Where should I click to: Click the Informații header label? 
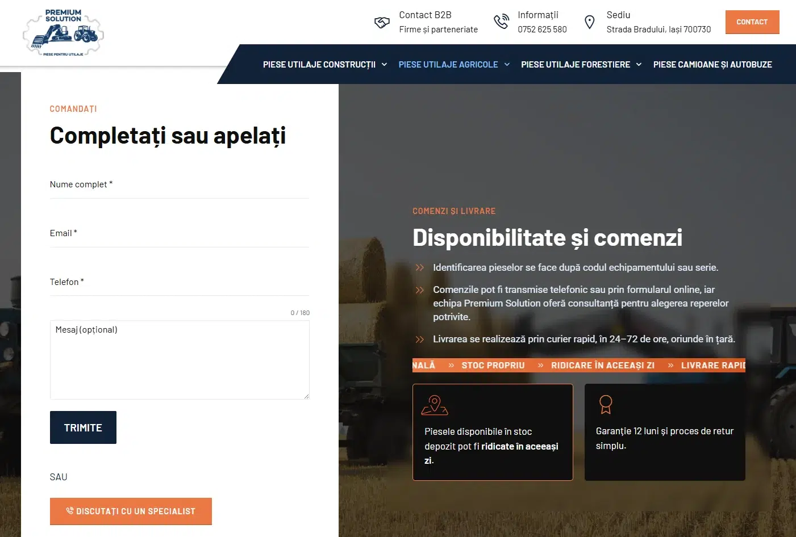pos(538,15)
